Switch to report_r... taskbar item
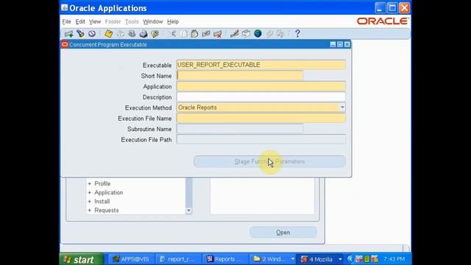 pyautogui.click(x=177, y=259)
